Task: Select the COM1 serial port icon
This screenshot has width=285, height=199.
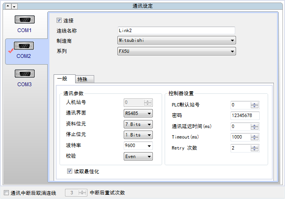Action: point(24,20)
